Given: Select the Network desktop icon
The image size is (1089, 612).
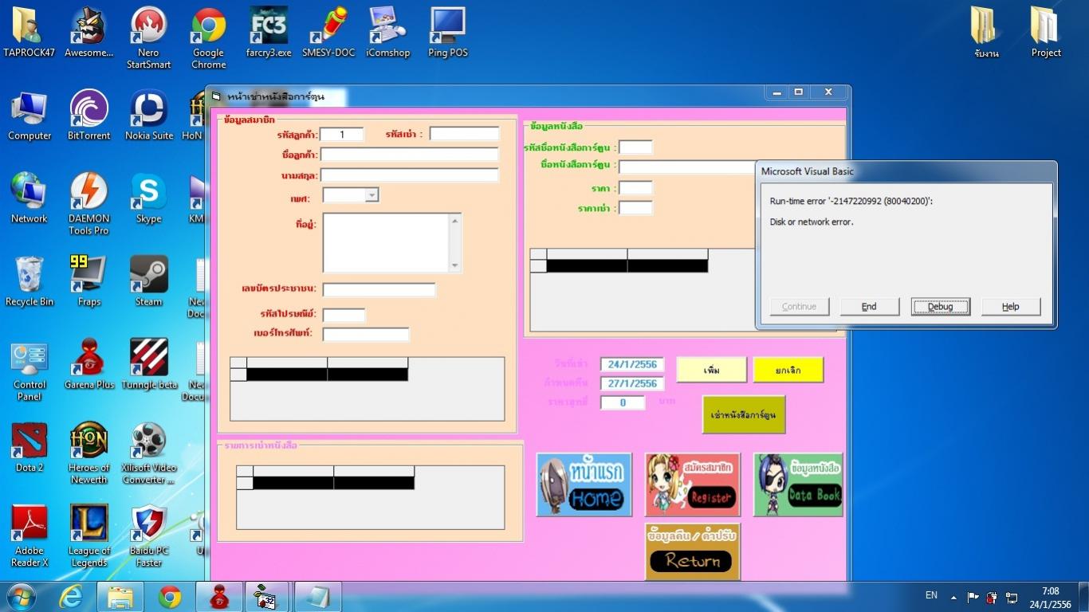Looking at the screenshot, I should [x=29, y=198].
